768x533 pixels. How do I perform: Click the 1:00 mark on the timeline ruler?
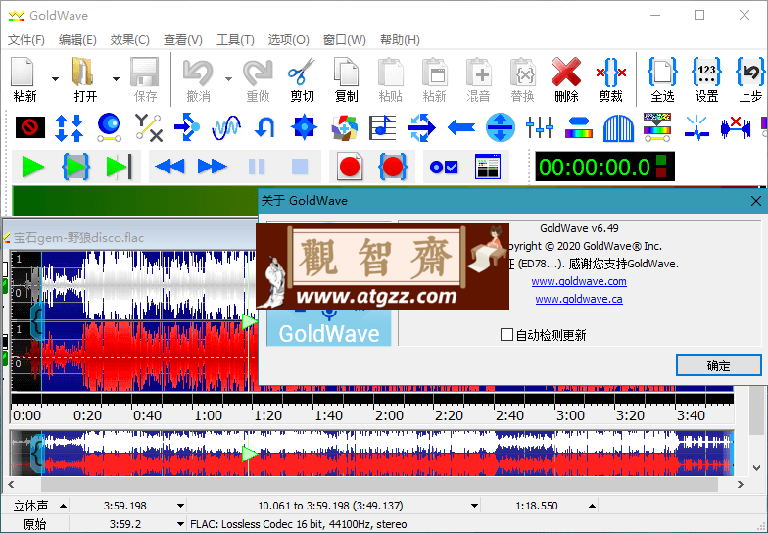pyautogui.click(x=208, y=415)
